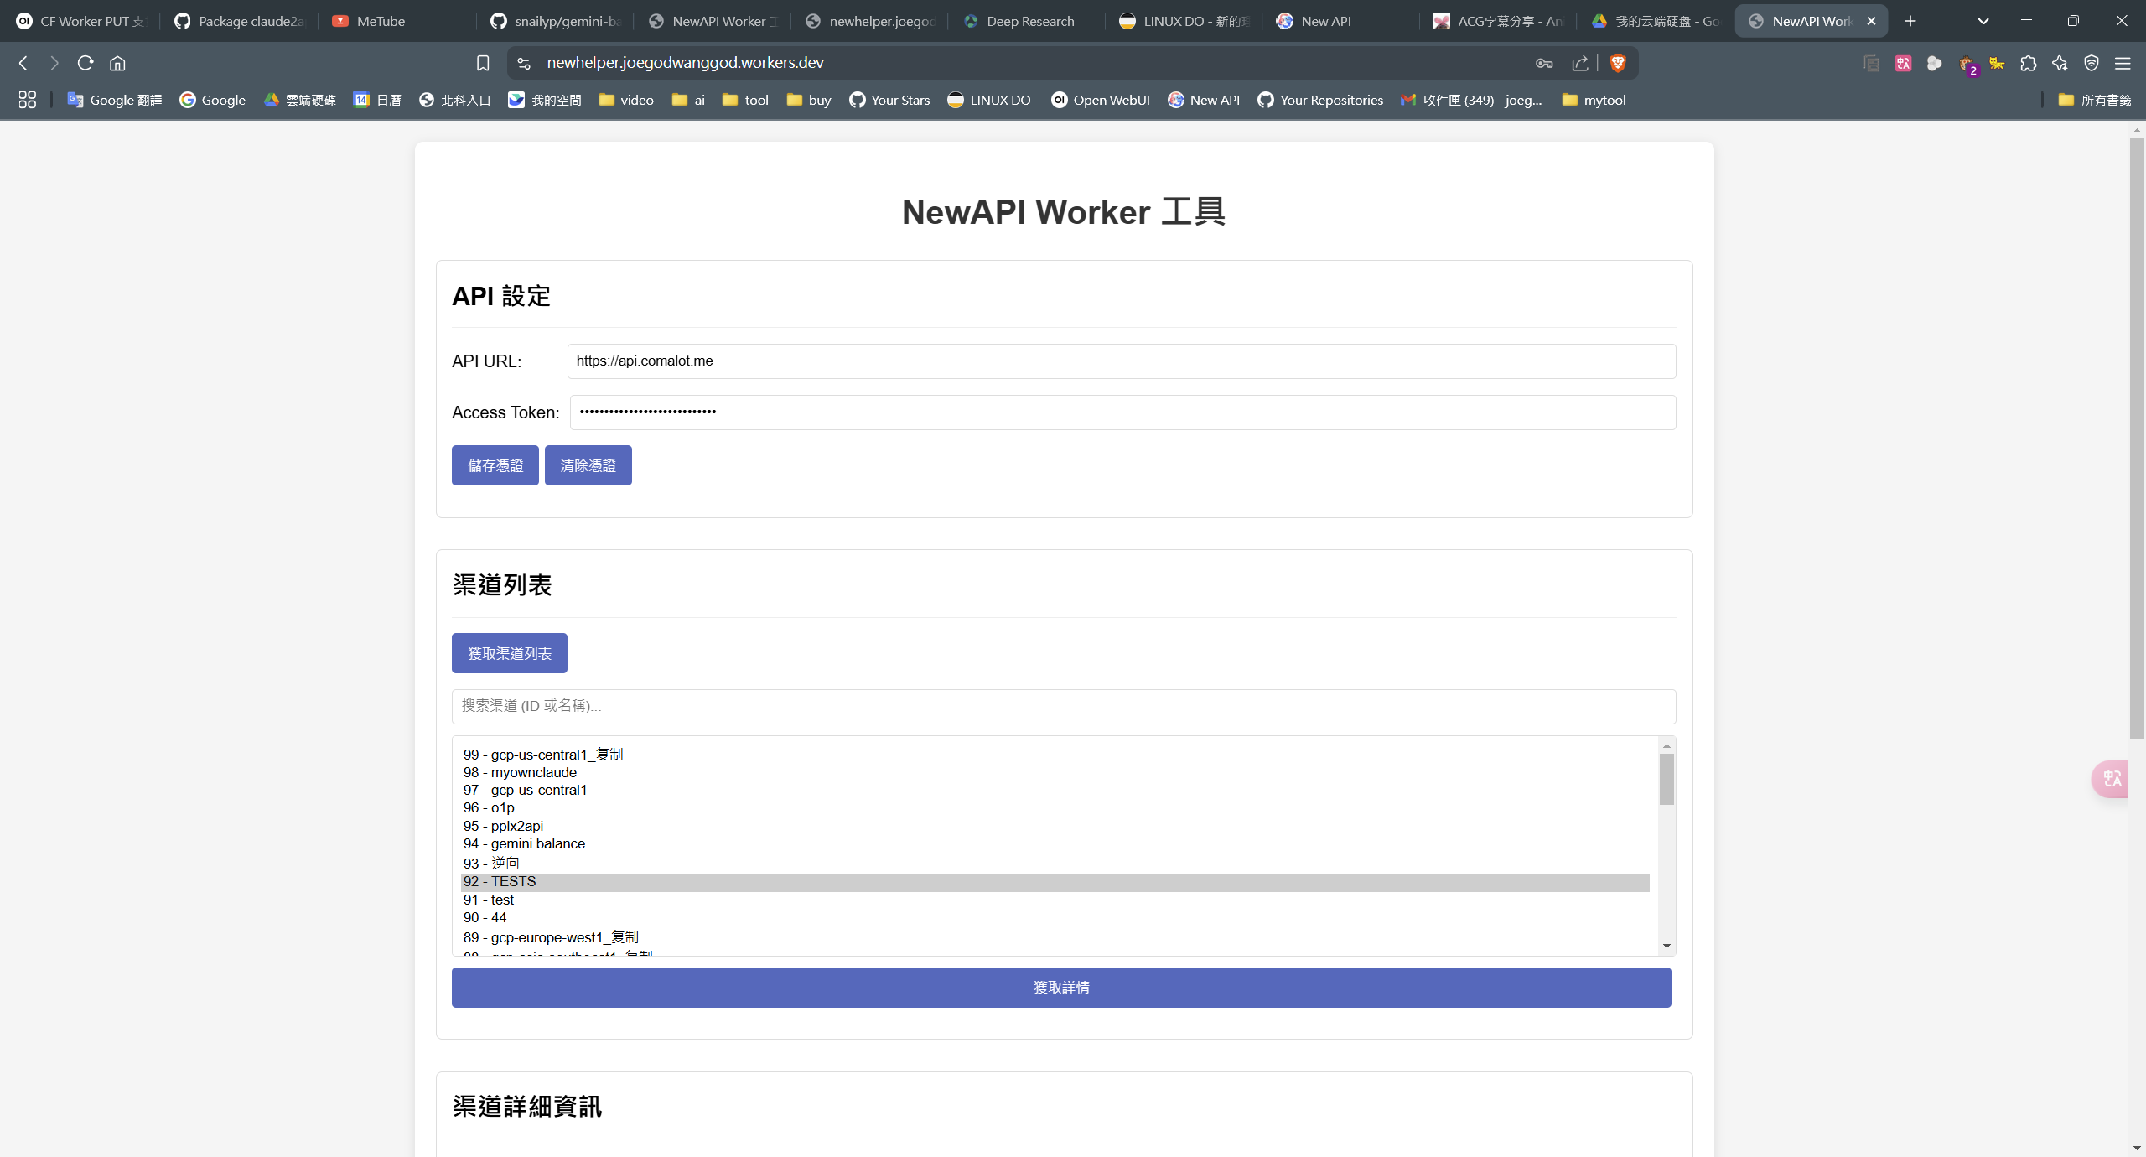Go to the browser home page icon
This screenshot has height=1157, width=2146.
tap(117, 63)
